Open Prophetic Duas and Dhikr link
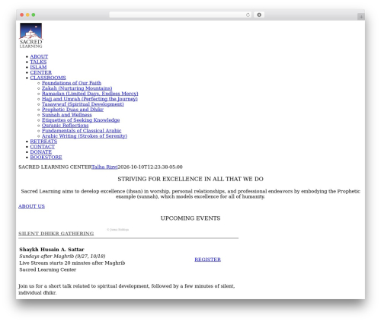 72,110
